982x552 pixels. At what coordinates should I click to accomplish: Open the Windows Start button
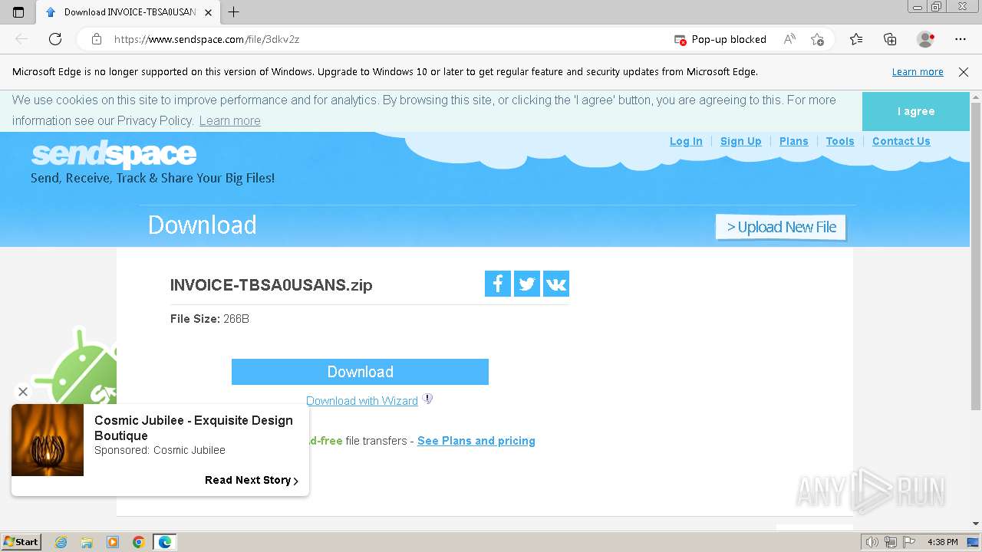21,542
